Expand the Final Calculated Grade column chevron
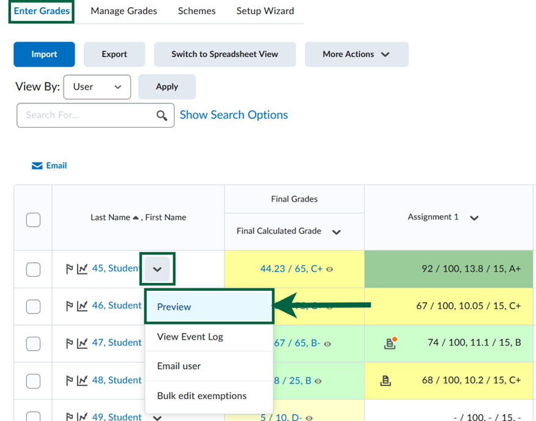Image resolution: width=536 pixels, height=421 pixels. point(337,232)
